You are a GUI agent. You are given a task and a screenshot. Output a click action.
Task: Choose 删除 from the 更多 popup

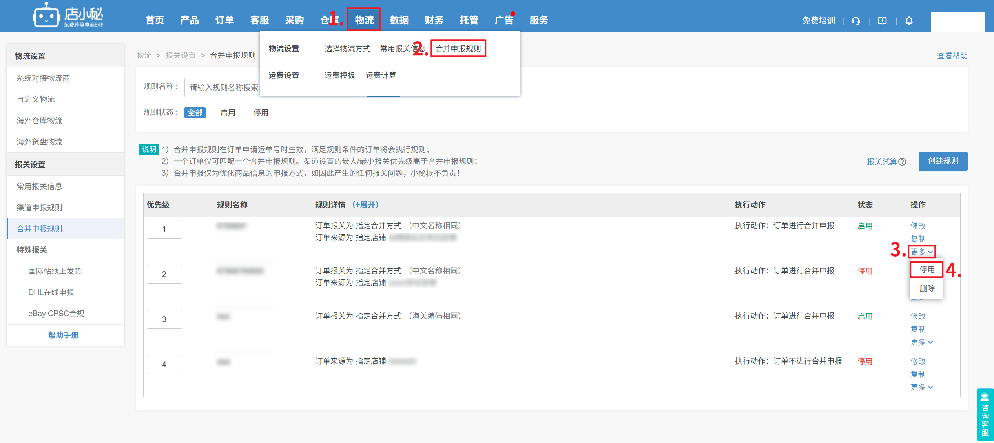pyautogui.click(x=927, y=288)
